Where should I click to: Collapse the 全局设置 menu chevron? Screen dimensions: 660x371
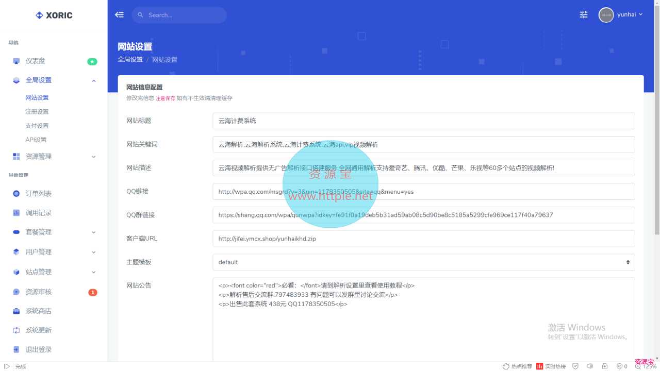click(x=94, y=81)
